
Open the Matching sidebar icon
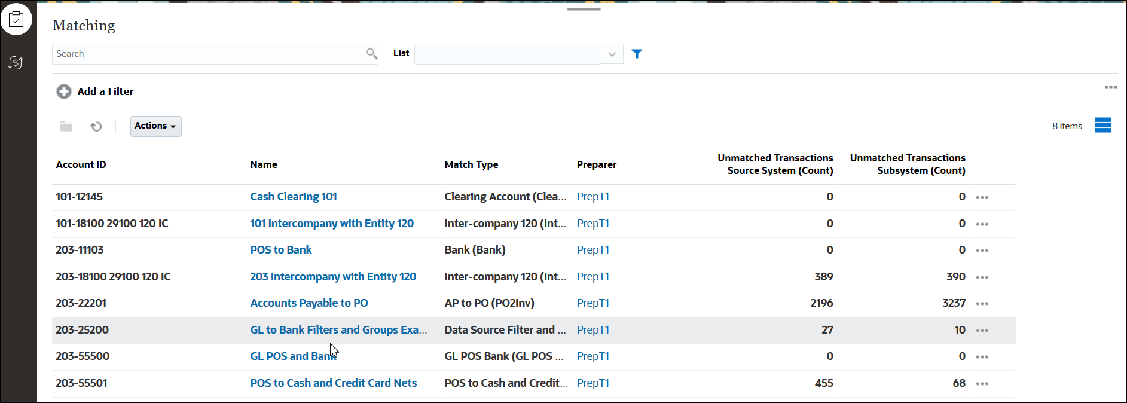pos(16,63)
